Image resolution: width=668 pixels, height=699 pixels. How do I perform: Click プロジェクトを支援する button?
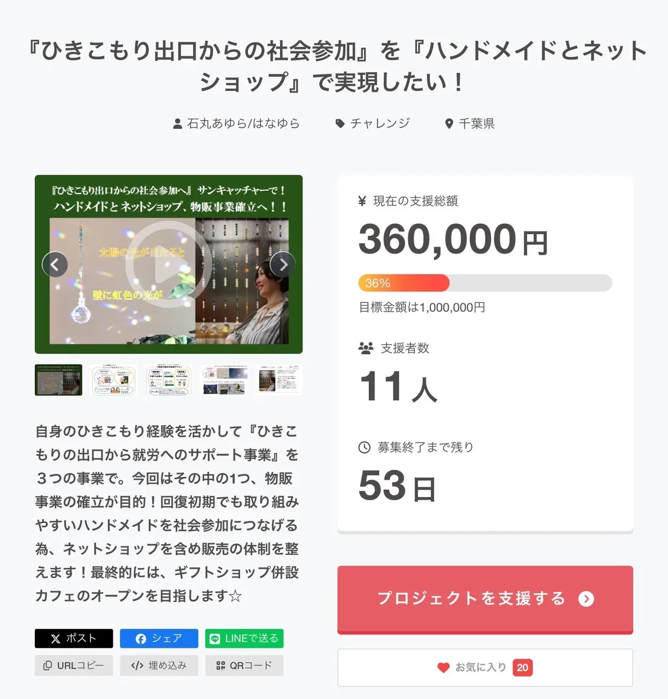pyautogui.click(x=485, y=599)
